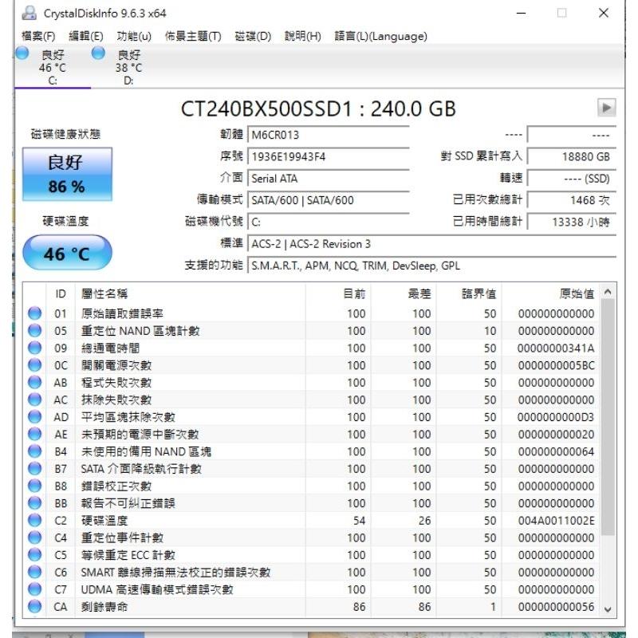Image resolution: width=638 pixels, height=638 pixels.
Task: Click the 良好 86 % health status button
Action: click(67, 174)
